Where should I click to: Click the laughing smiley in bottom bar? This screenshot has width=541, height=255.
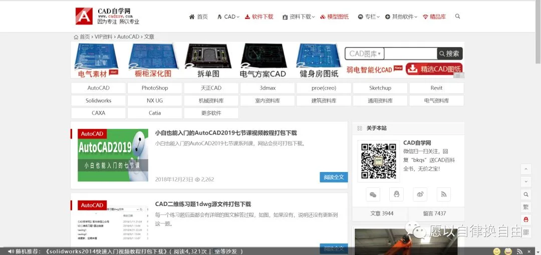tap(508, 251)
